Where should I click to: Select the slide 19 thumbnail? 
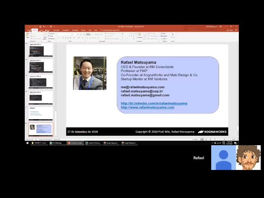point(40,82)
